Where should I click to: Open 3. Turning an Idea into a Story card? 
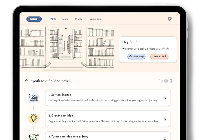[x=108, y=136]
